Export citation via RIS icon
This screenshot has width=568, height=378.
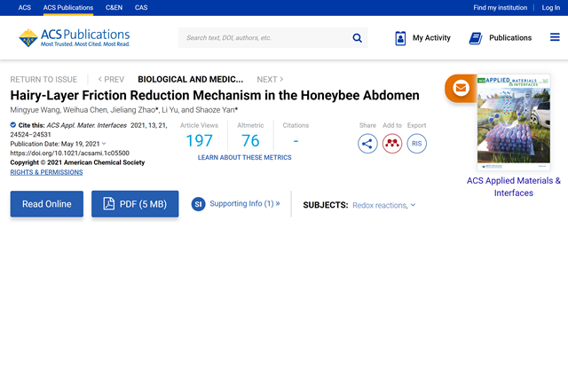click(x=416, y=144)
